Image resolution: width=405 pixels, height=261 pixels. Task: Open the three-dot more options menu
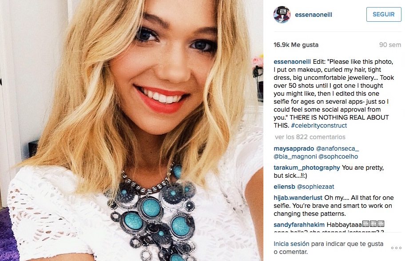(x=396, y=248)
